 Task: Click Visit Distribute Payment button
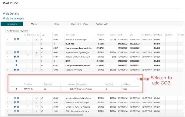pos(17,31)
